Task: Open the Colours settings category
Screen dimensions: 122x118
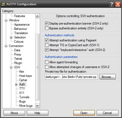Action: pos(19,42)
